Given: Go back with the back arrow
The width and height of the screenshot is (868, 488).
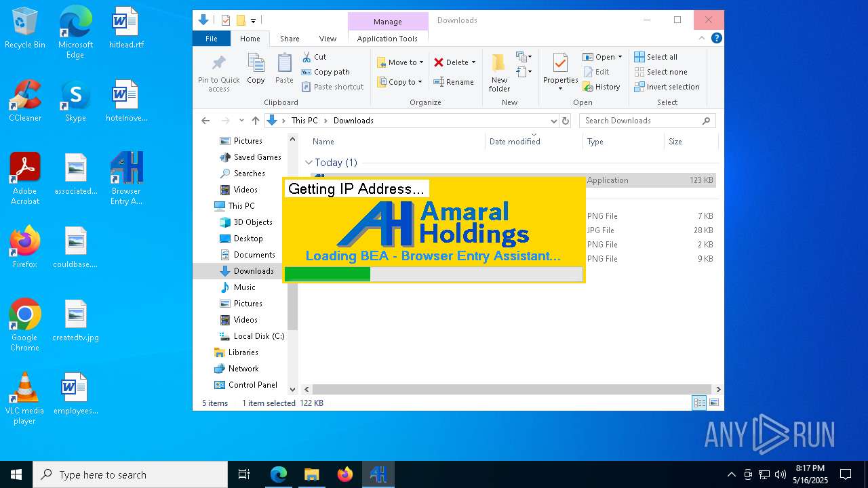Looking at the screenshot, I should [x=205, y=121].
